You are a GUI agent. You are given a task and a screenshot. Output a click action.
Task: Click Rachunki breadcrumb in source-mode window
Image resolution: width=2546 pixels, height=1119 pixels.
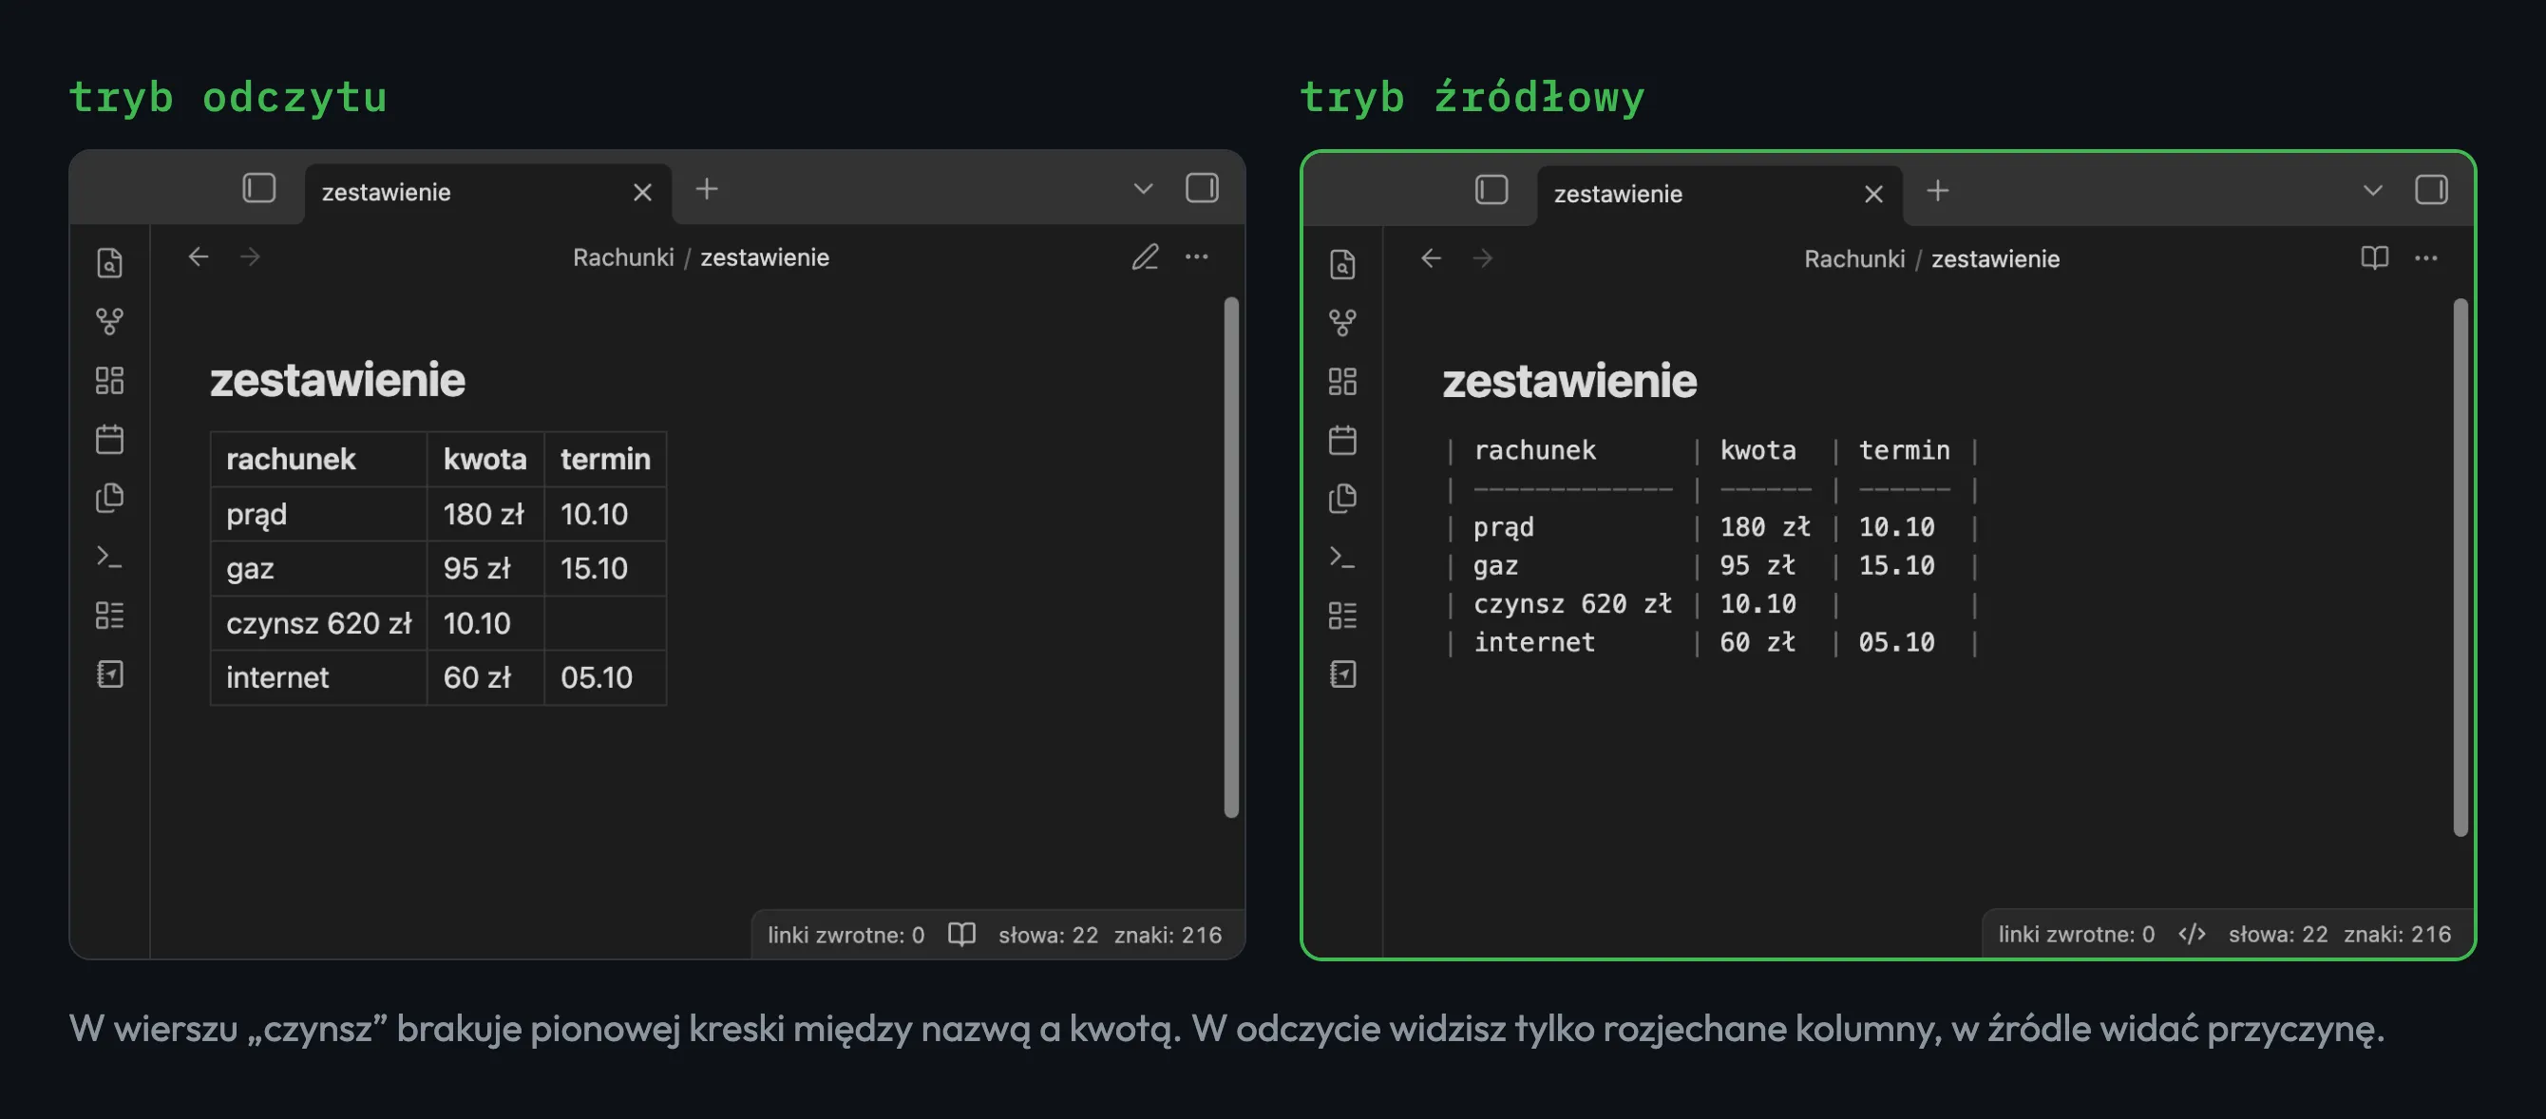pos(1854,259)
